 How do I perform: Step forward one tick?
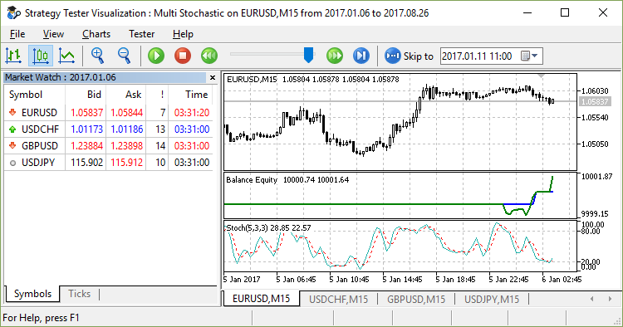click(361, 56)
